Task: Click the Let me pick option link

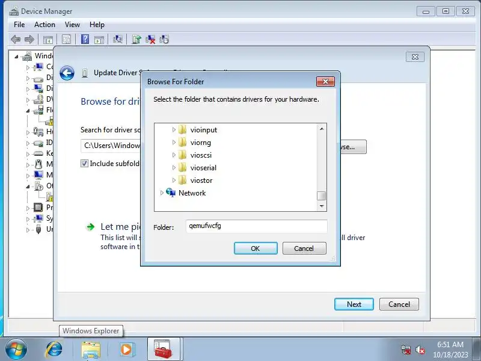Action: (121, 227)
